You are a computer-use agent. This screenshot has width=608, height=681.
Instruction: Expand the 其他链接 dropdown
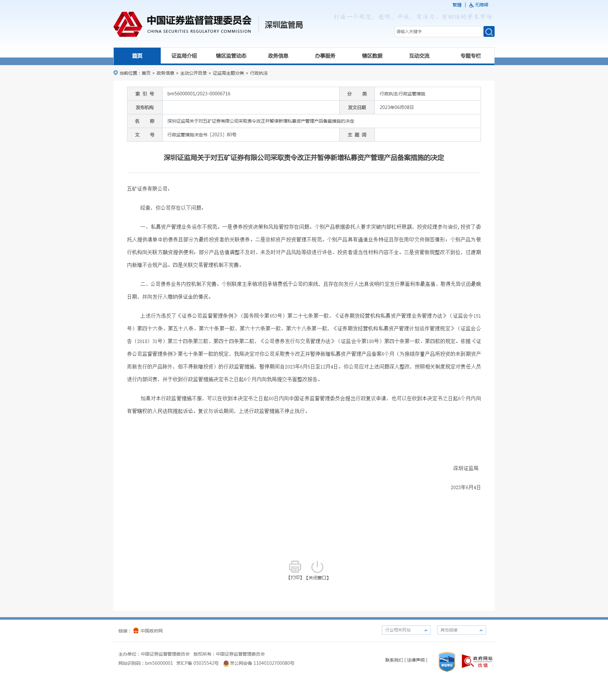click(461, 630)
